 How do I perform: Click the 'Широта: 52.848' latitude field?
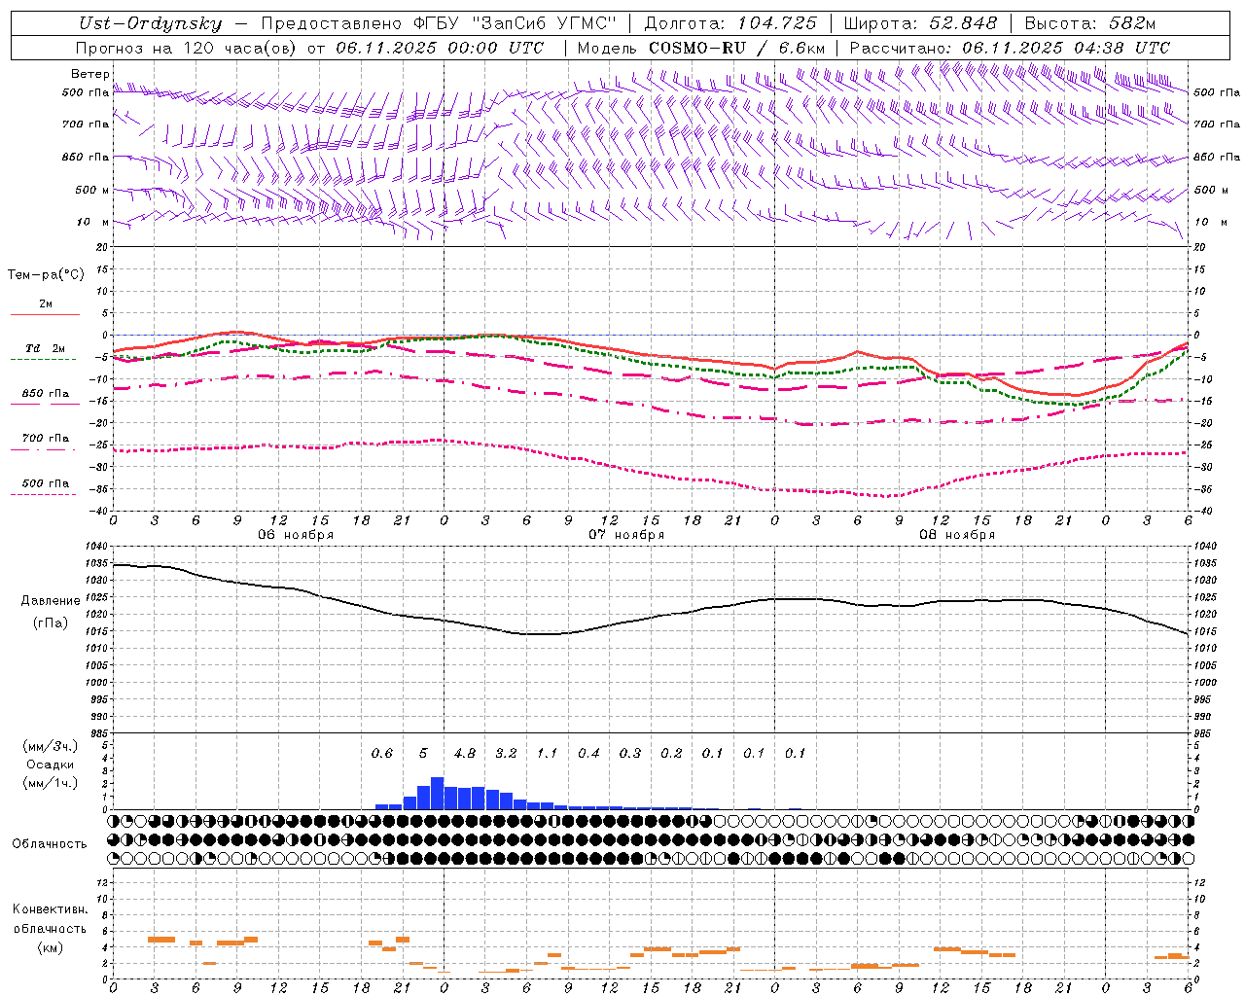click(x=920, y=23)
